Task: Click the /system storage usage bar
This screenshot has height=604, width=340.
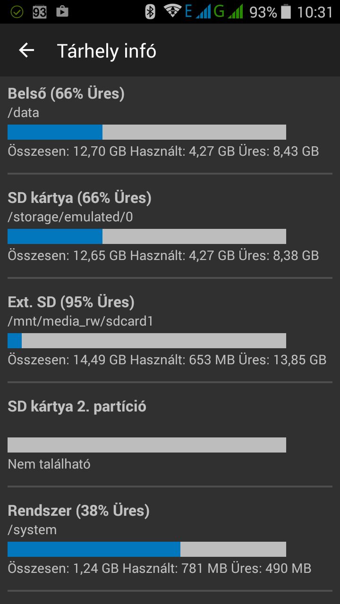Action: coord(147,549)
